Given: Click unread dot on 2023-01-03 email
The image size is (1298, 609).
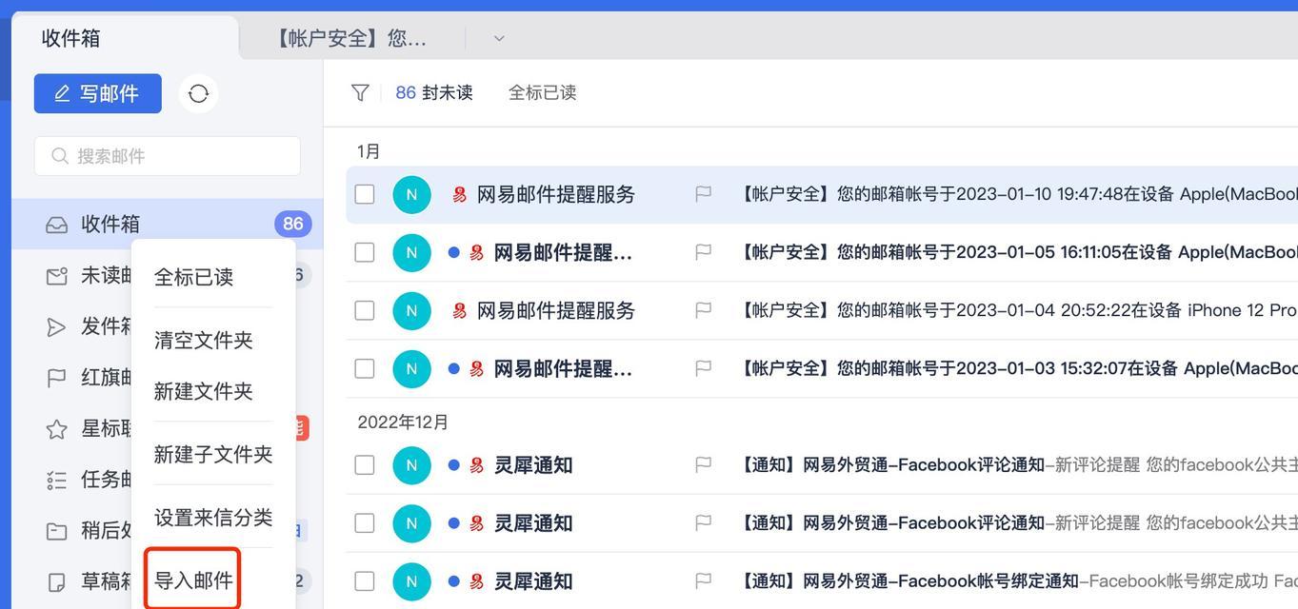Looking at the screenshot, I should (x=453, y=368).
